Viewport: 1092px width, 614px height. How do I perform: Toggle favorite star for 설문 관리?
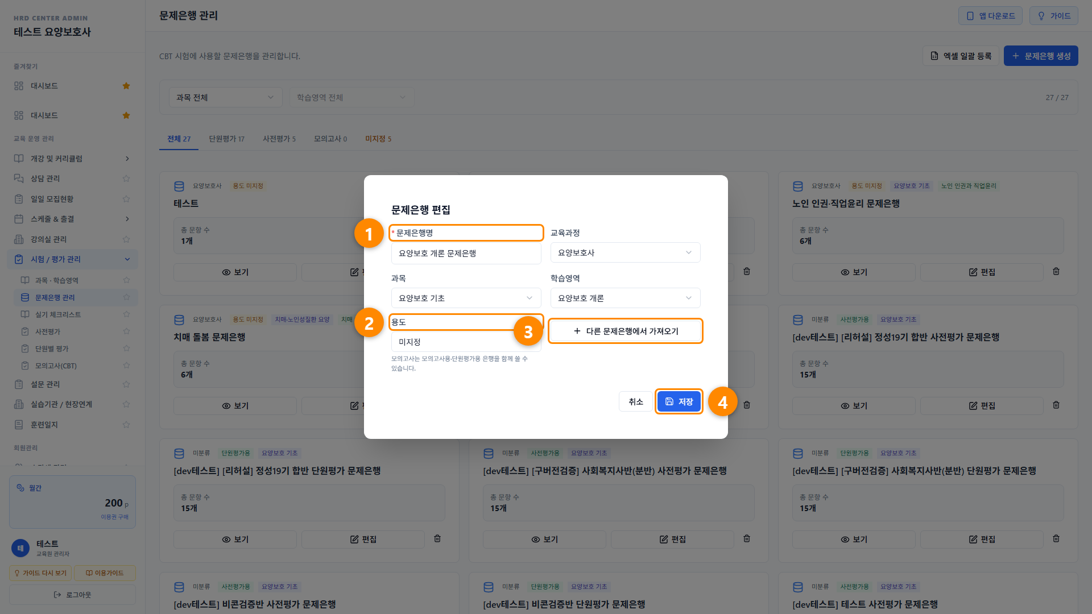click(x=126, y=384)
